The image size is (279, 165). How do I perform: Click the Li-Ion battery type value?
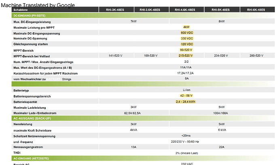tap(186, 90)
